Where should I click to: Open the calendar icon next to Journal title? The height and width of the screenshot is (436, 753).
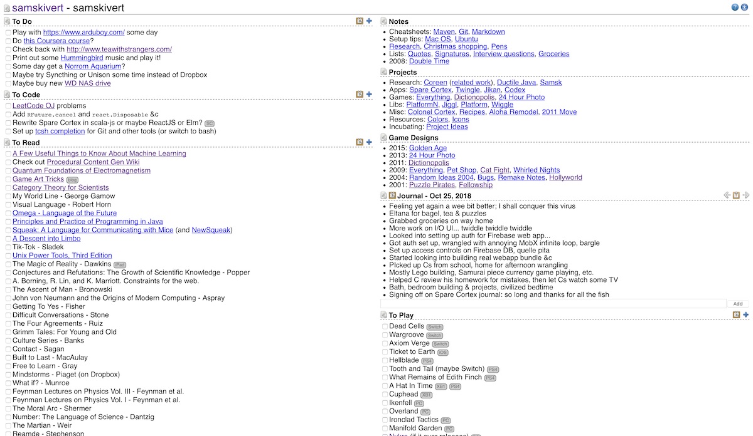(x=393, y=195)
